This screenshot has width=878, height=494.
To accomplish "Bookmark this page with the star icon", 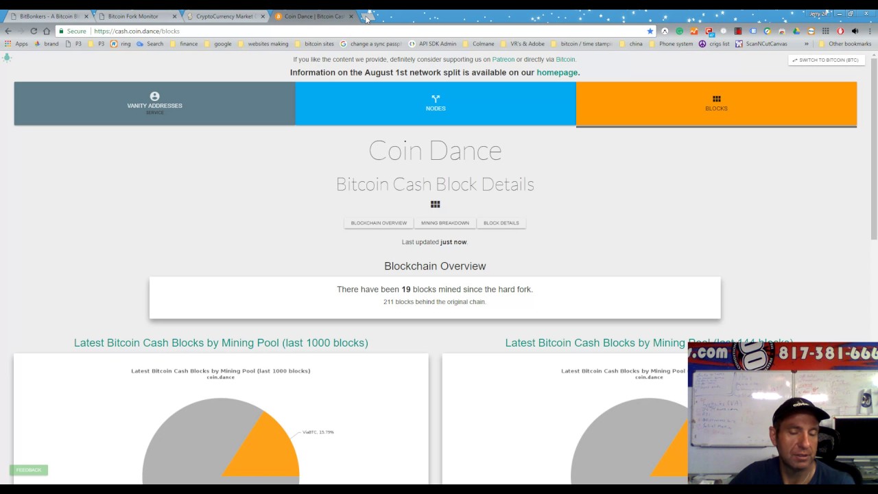I will [x=650, y=31].
